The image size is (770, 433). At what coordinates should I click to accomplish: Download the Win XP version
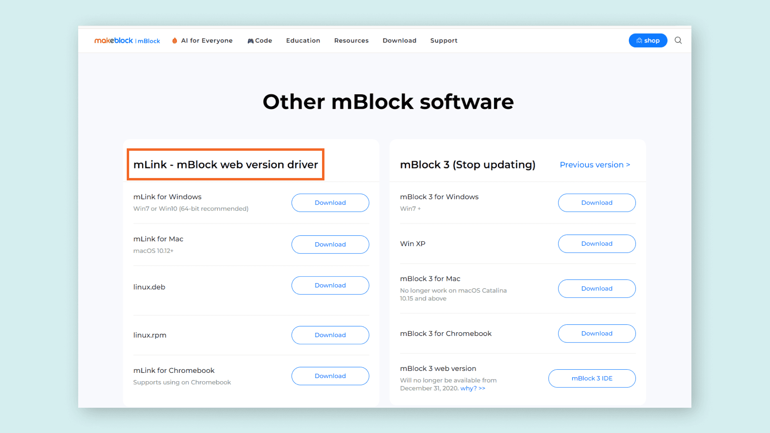click(597, 243)
